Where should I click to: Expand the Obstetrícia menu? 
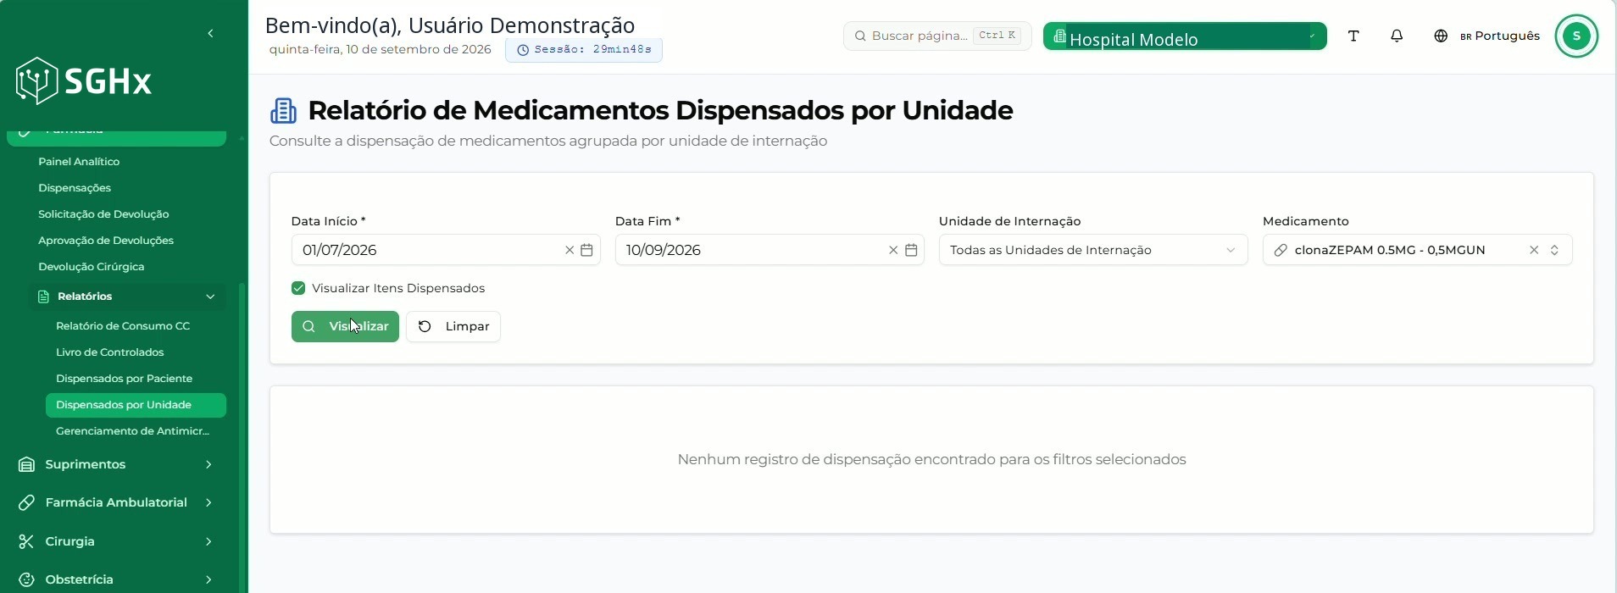(208, 579)
